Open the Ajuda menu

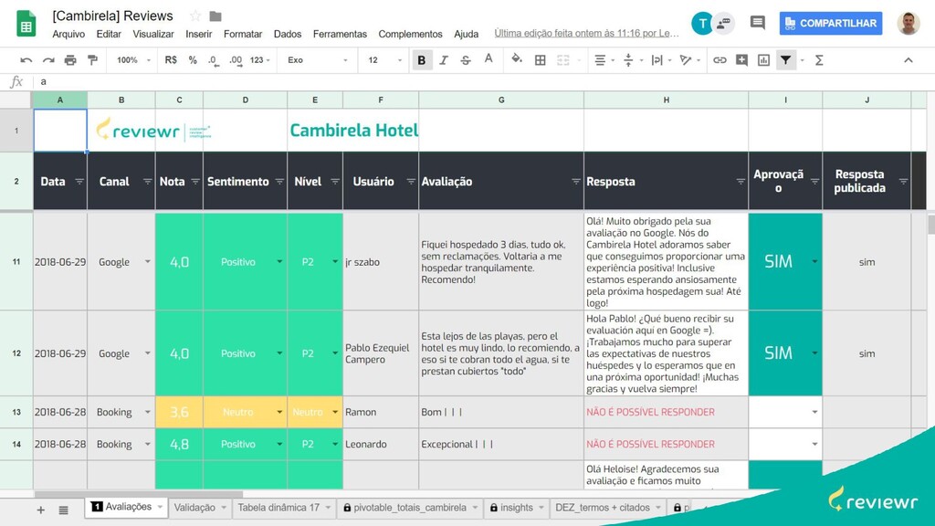click(x=467, y=34)
